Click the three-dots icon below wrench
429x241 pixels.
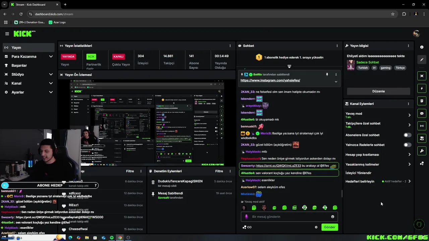[x=422, y=163]
